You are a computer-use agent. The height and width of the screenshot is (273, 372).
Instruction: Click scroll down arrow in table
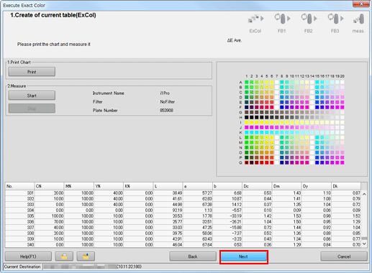364,244
